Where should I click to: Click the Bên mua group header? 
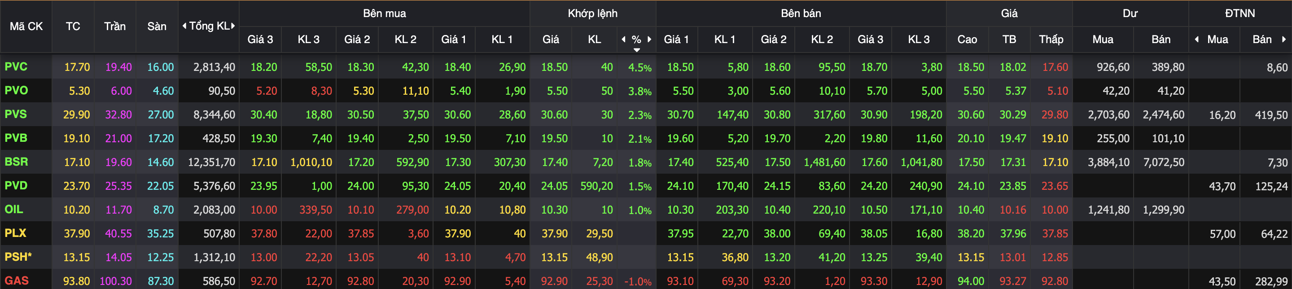pos(384,13)
